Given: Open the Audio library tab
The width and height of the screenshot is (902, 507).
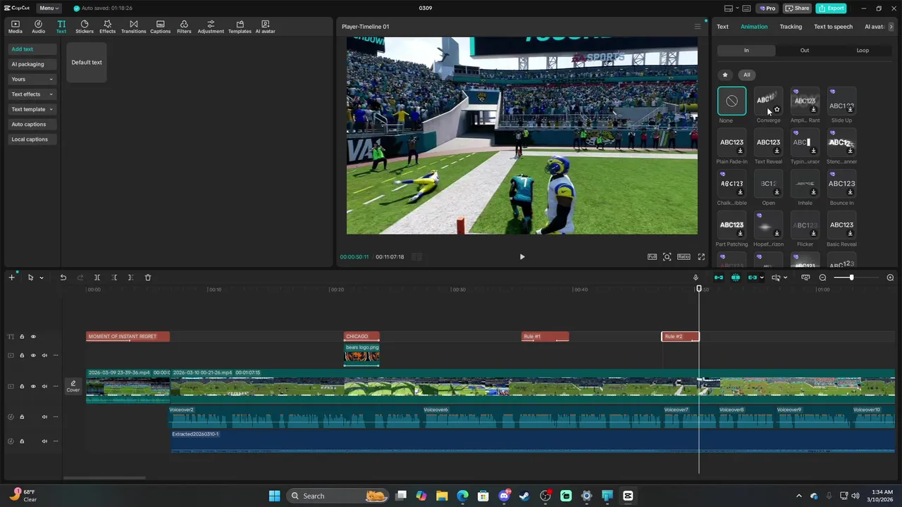Looking at the screenshot, I should pyautogui.click(x=38, y=27).
